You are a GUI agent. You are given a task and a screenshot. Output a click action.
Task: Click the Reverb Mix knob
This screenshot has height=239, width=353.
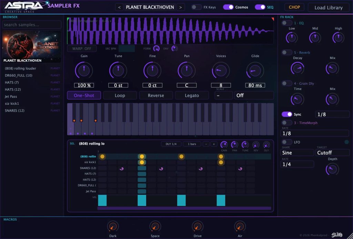pyautogui.click(x=333, y=68)
